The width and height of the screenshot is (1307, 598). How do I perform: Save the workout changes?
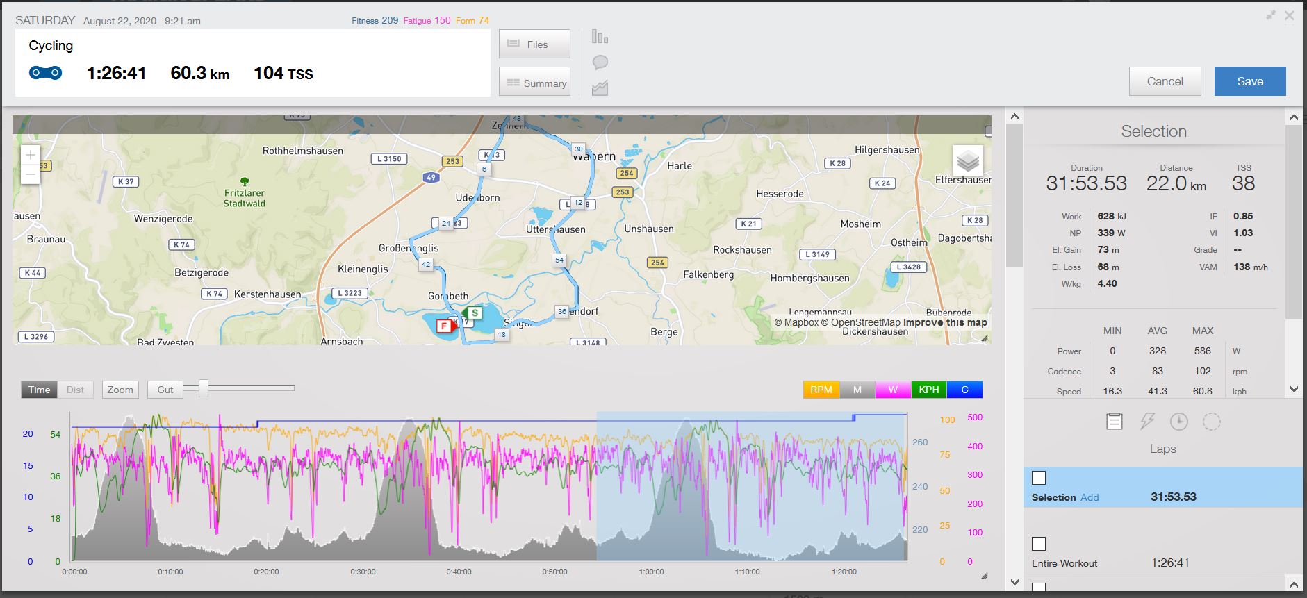pos(1249,81)
